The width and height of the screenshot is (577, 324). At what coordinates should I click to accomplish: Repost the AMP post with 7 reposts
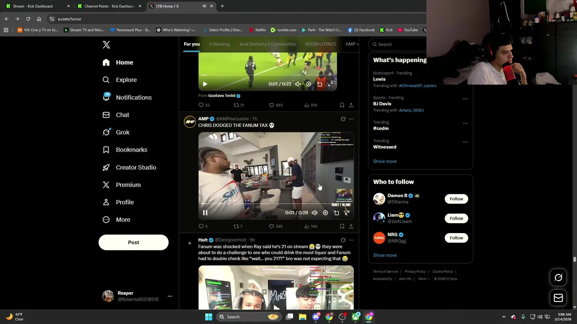[x=238, y=226]
